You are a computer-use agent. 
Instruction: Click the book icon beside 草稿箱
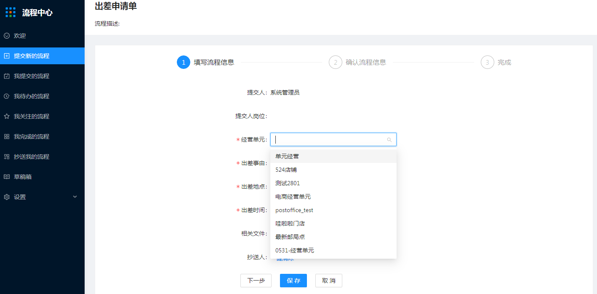pyautogui.click(x=7, y=177)
